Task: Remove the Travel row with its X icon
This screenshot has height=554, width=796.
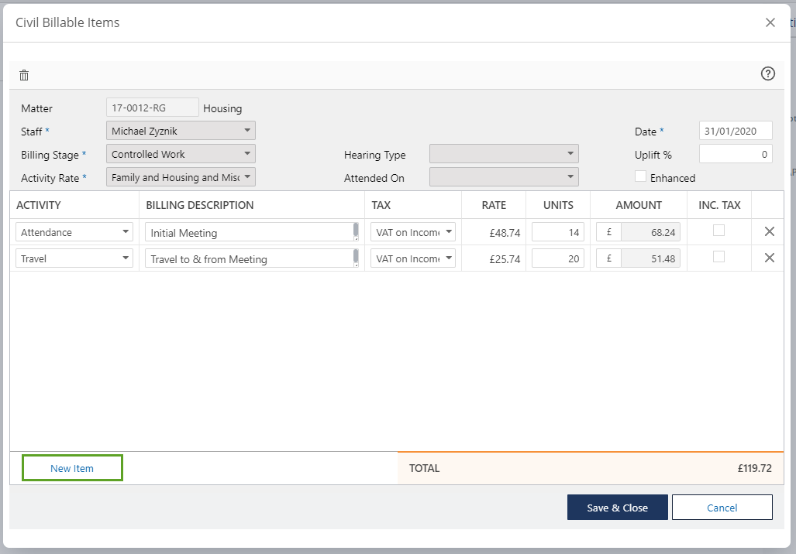Action: point(769,258)
